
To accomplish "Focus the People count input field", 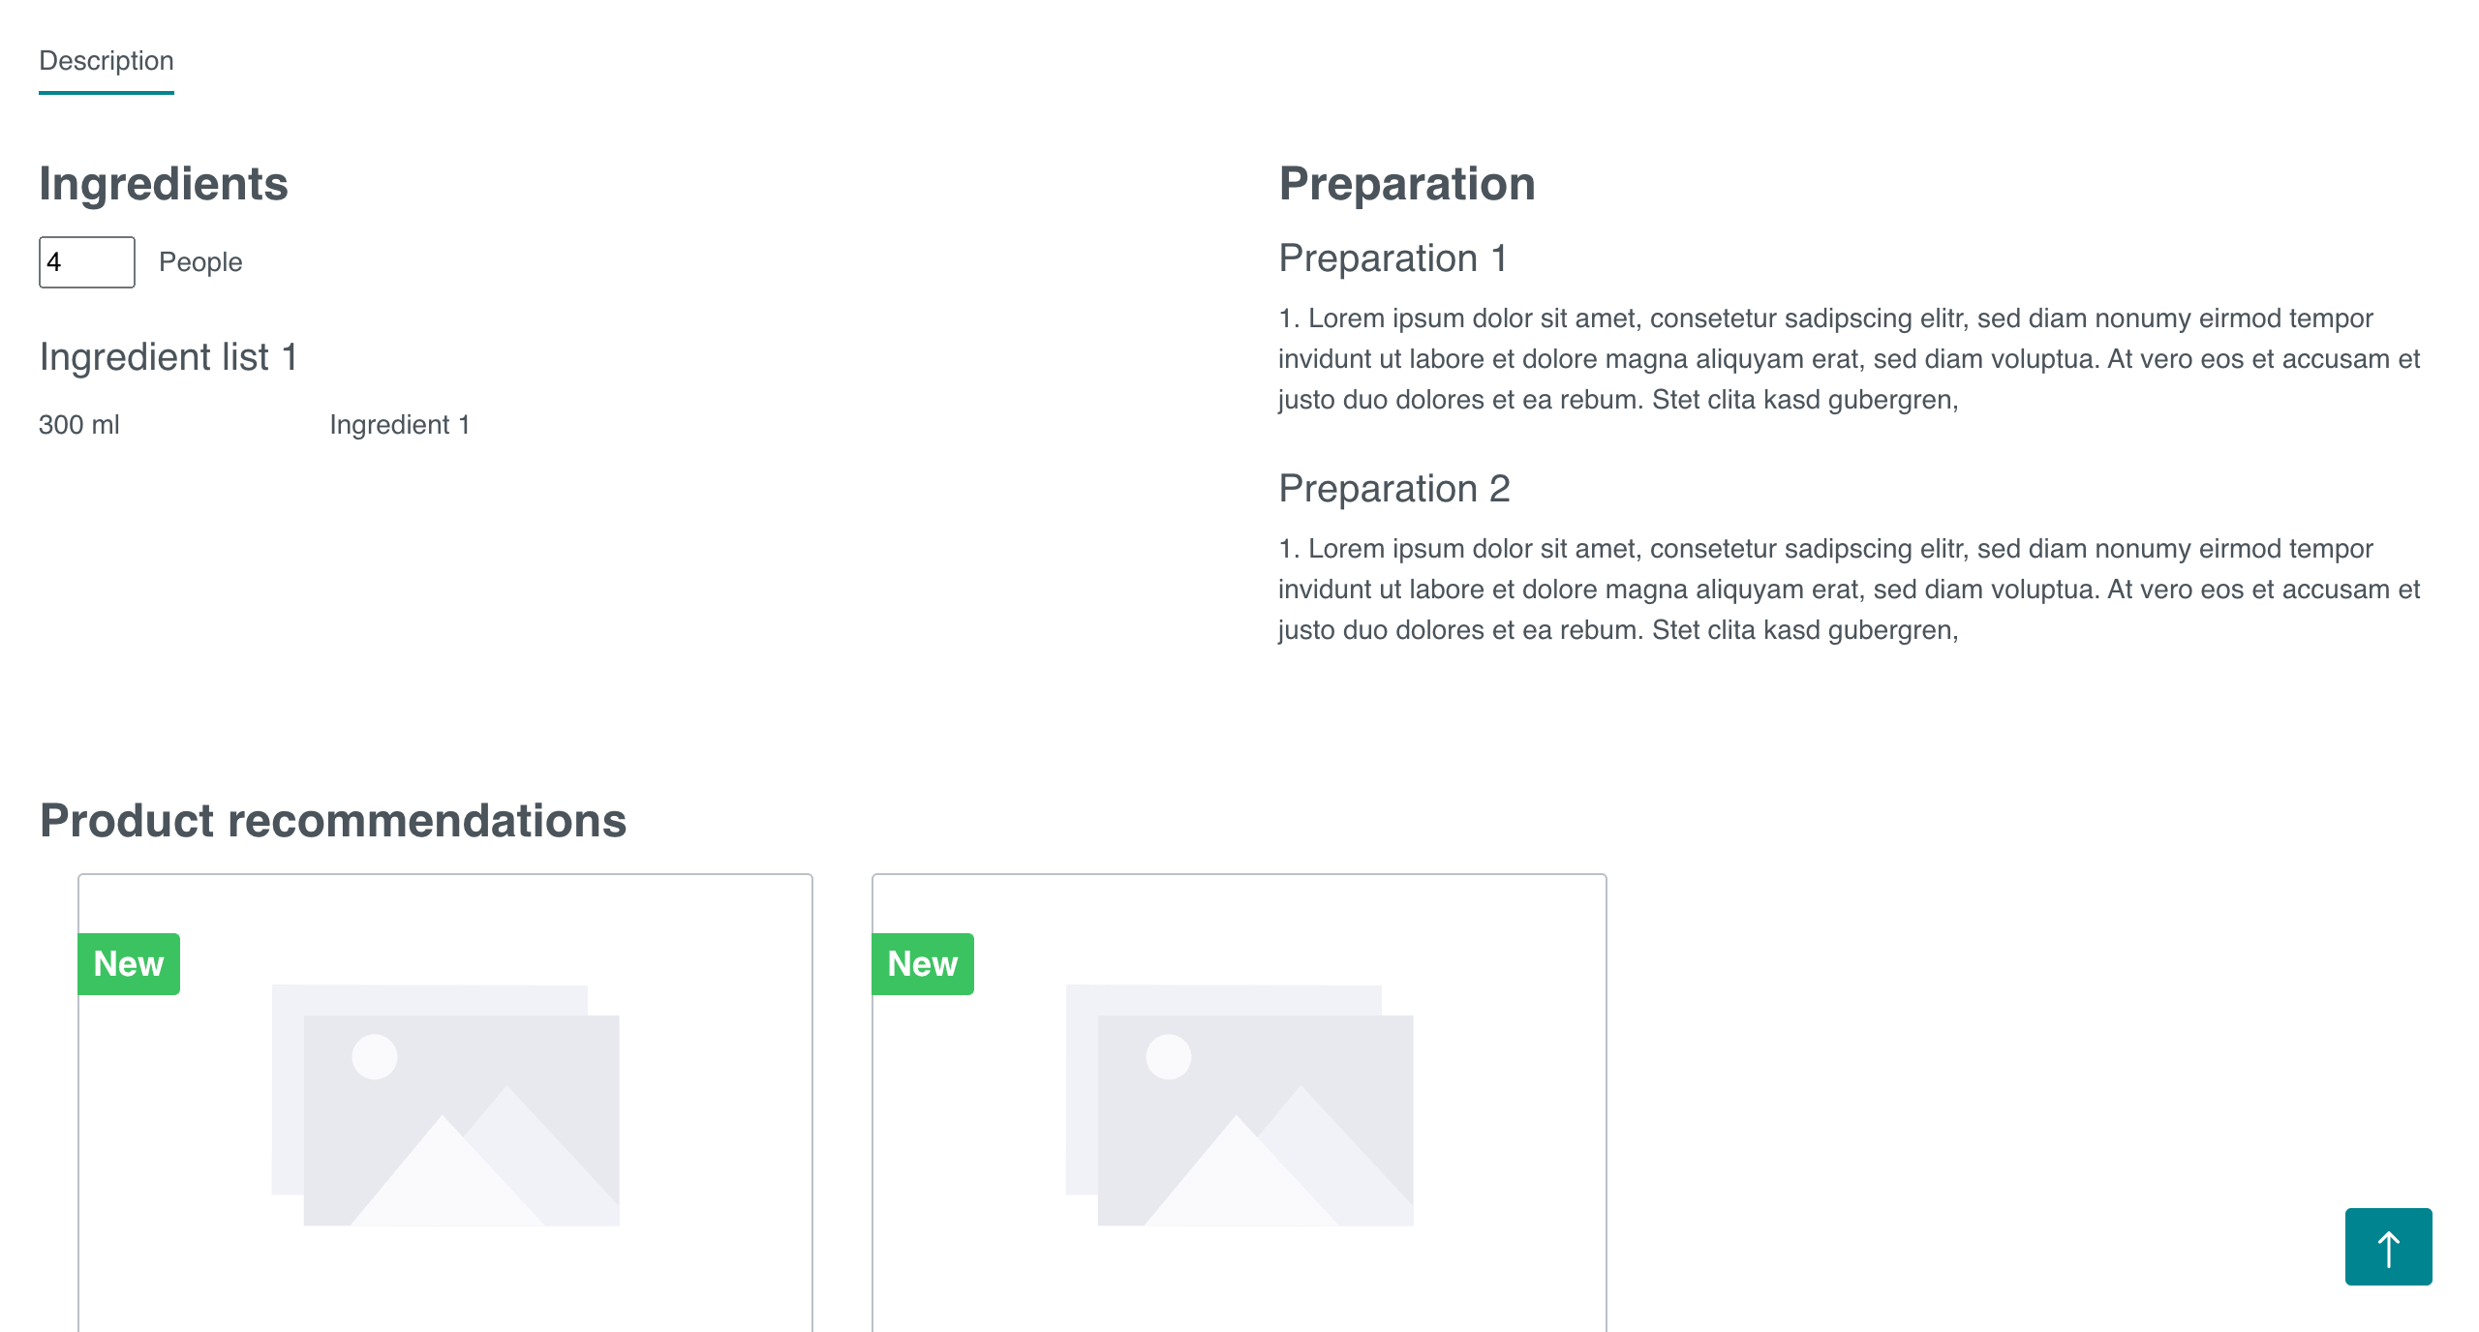I will [87, 262].
